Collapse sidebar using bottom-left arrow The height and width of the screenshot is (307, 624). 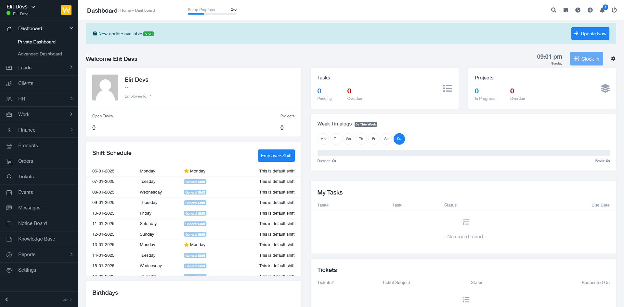pyautogui.click(x=7, y=300)
